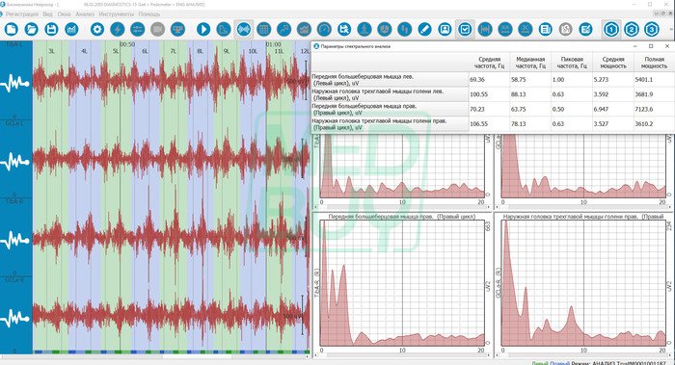Open the Вид menu
Viewport: 675px width, 365px height.
48,14
